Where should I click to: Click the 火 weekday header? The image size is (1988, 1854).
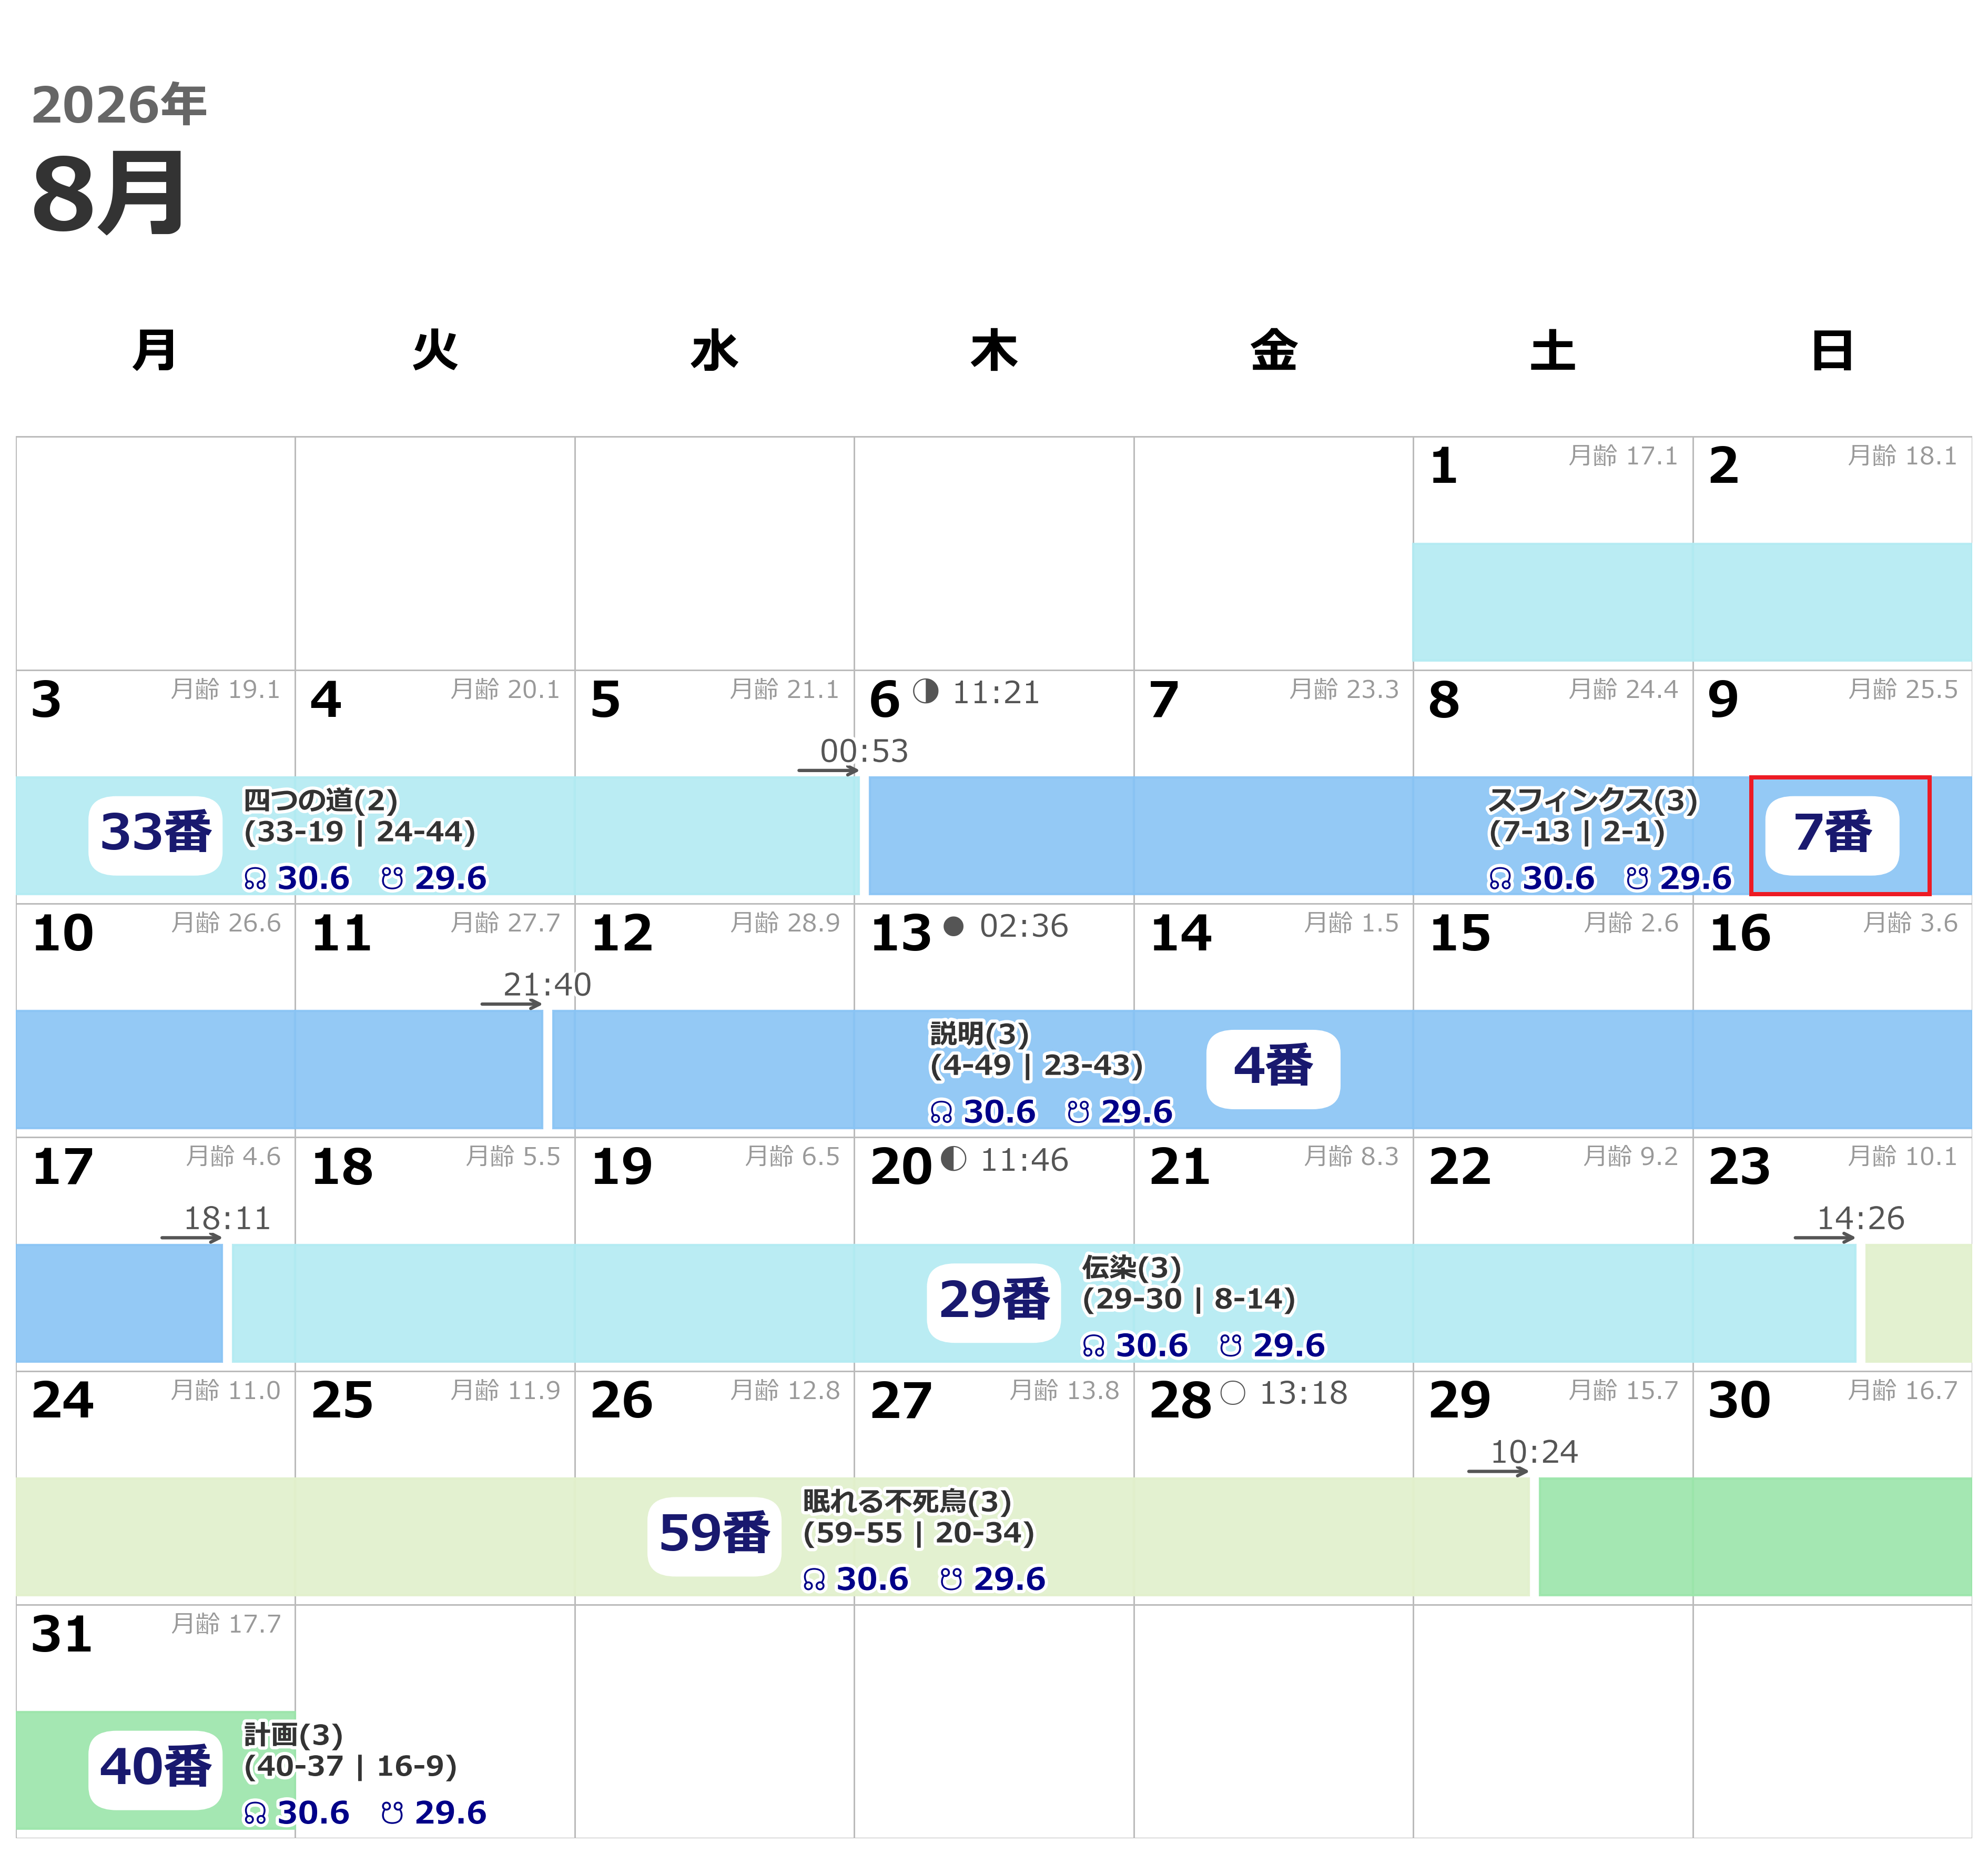[x=435, y=351]
